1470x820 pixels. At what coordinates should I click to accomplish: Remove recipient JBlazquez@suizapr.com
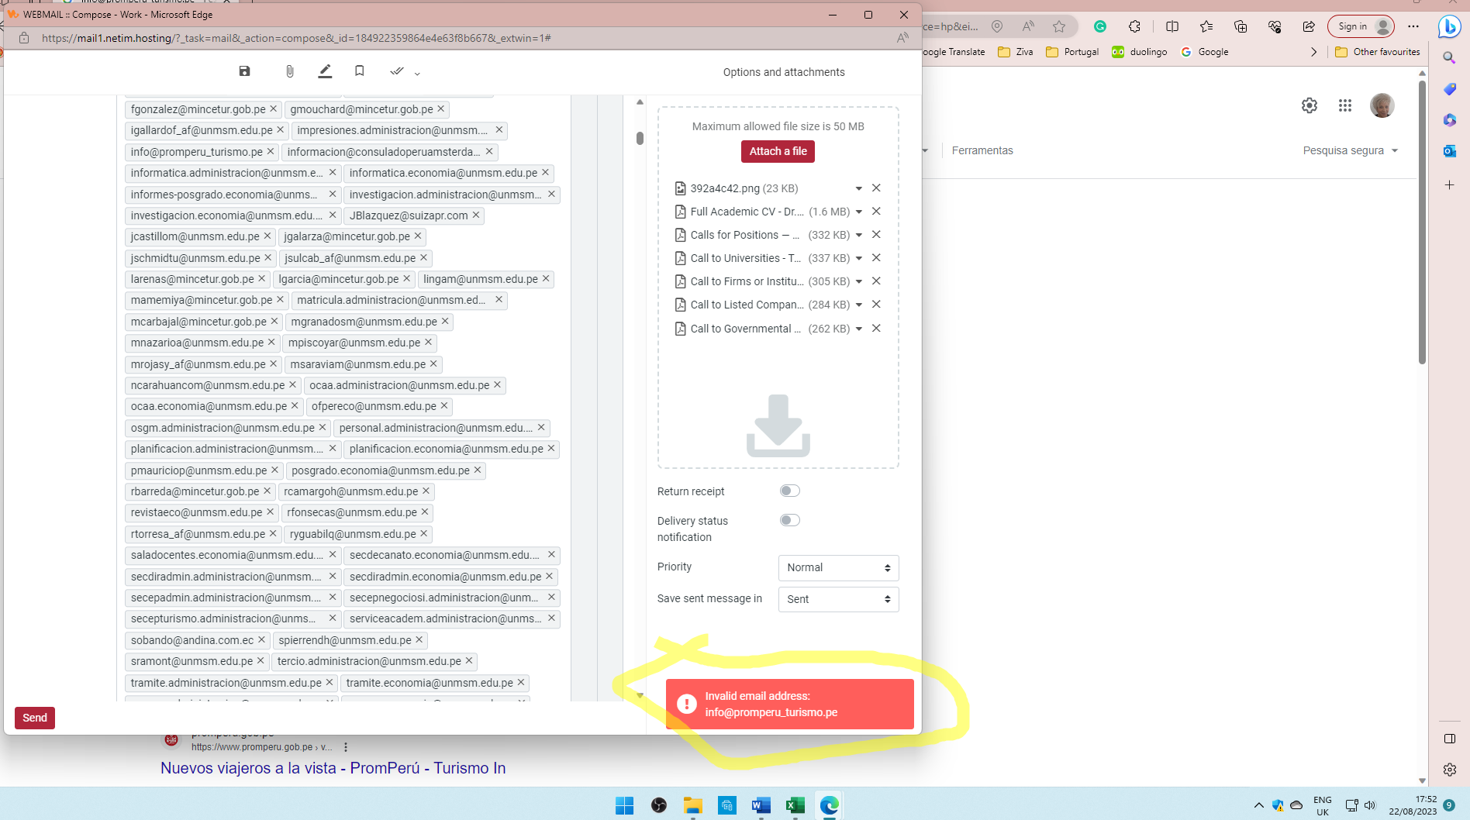tap(476, 215)
